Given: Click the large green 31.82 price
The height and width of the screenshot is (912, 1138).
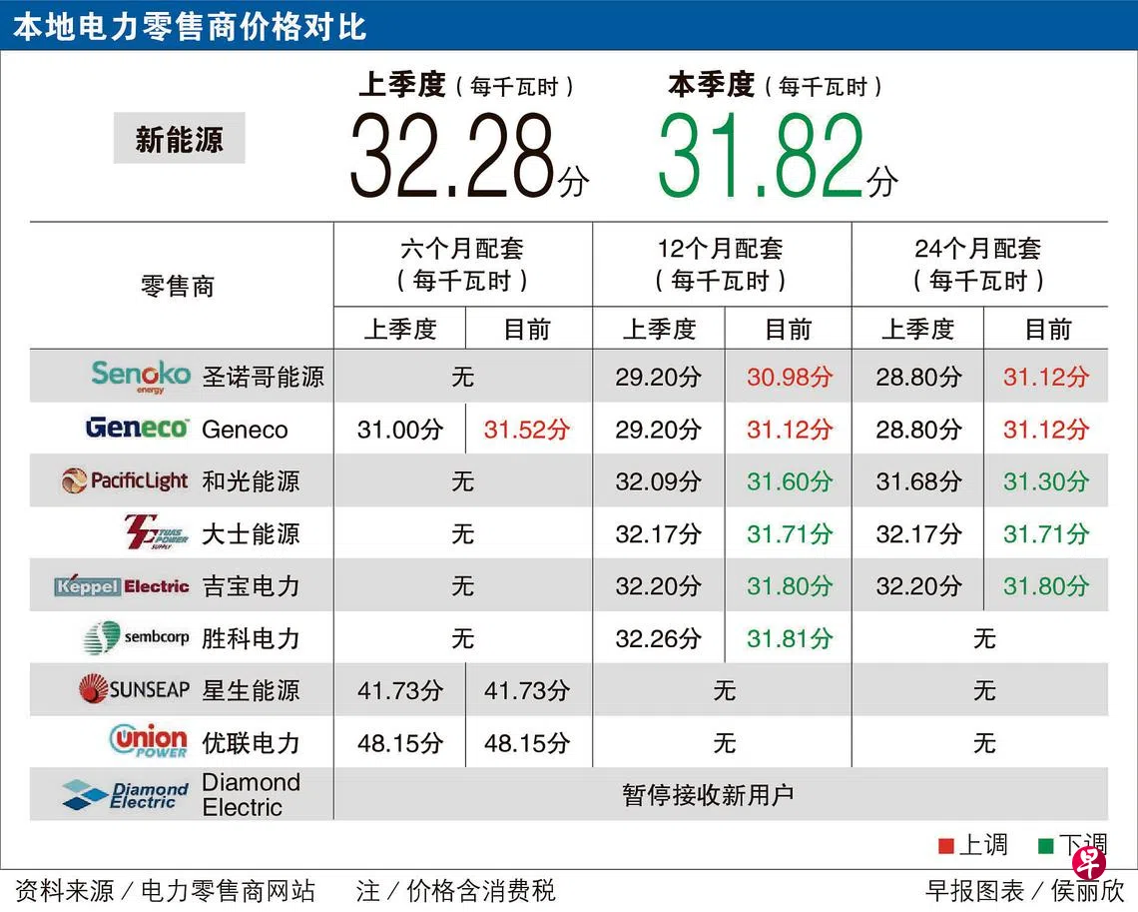Looking at the screenshot, I should (x=764, y=155).
